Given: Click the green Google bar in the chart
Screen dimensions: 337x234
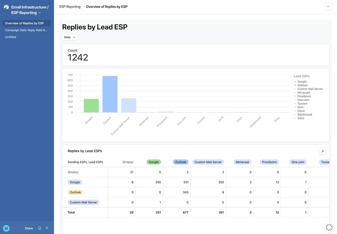Looking at the screenshot, I should point(91,105).
